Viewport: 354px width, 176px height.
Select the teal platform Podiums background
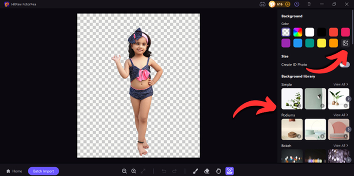(x=315, y=130)
